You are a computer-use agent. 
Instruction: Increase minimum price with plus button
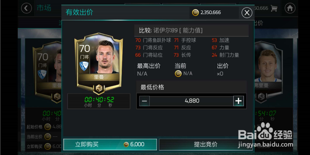[238, 101]
